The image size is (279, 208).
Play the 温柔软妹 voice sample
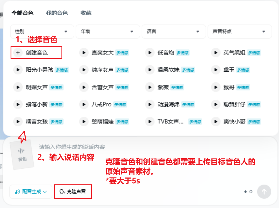(150, 70)
